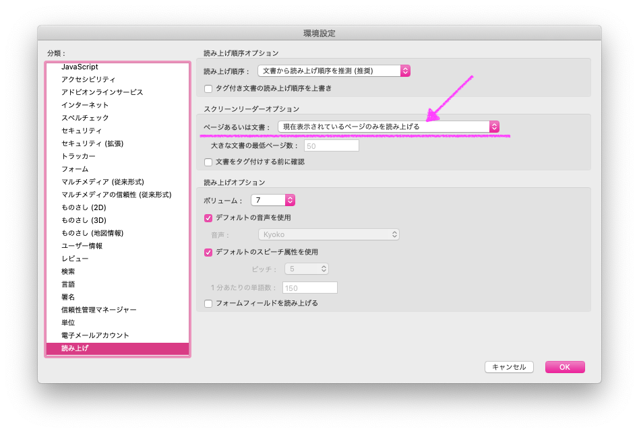Select マルチメディアの信頼性 (従来形式) category

click(x=117, y=195)
